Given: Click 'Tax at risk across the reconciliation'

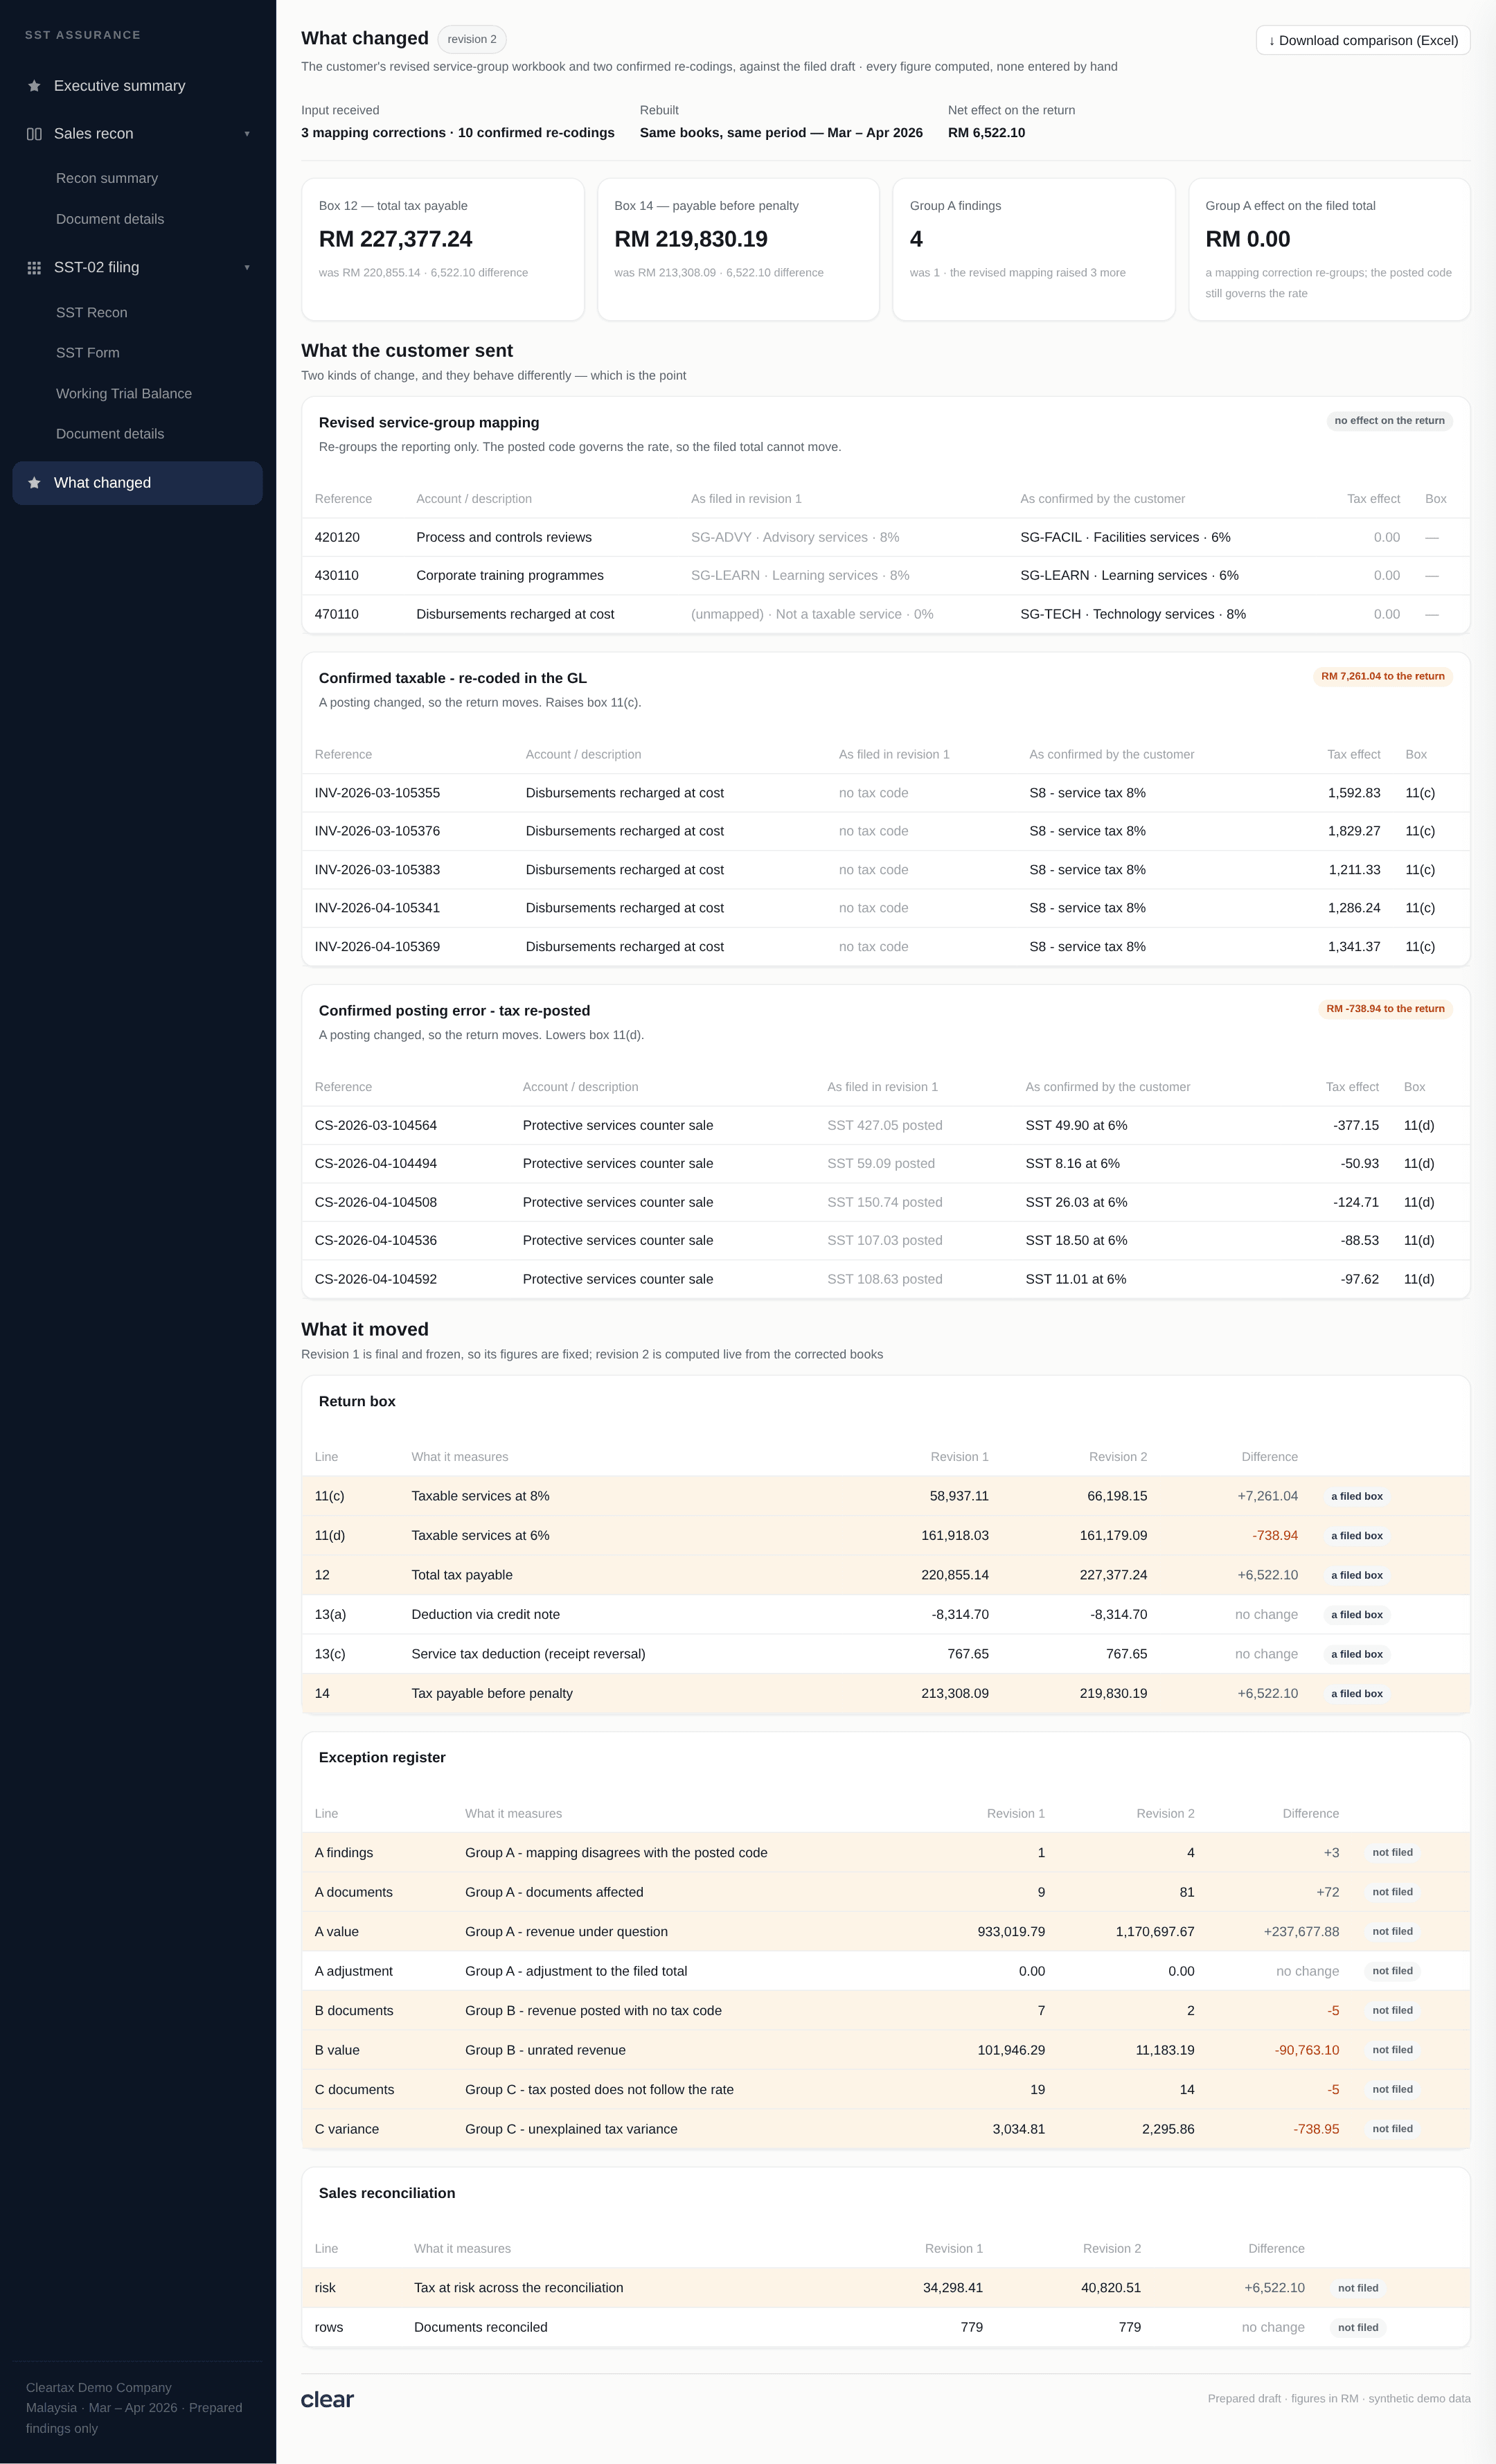Looking at the screenshot, I should coord(518,2288).
